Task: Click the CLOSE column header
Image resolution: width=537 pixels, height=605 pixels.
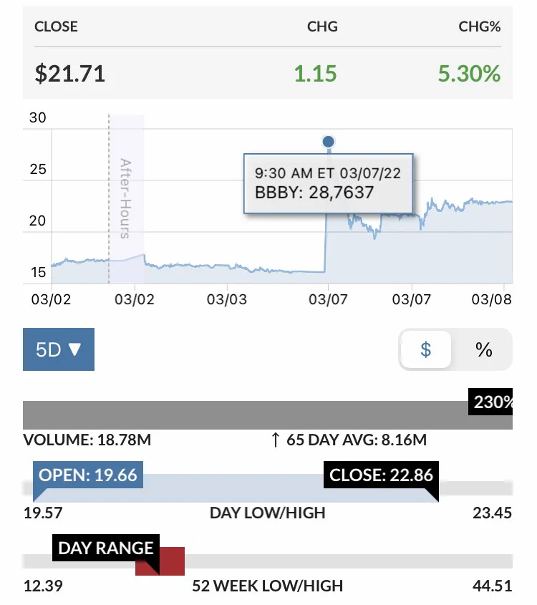Action: pyautogui.click(x=57, y=26)
